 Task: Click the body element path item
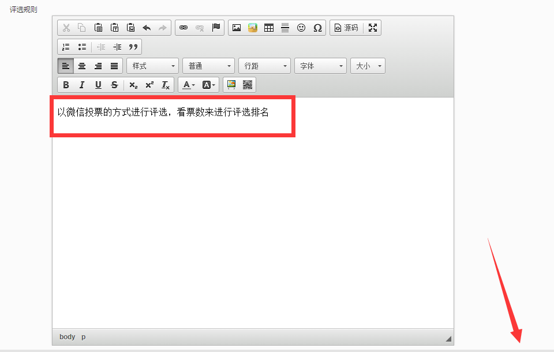(67, 337)
